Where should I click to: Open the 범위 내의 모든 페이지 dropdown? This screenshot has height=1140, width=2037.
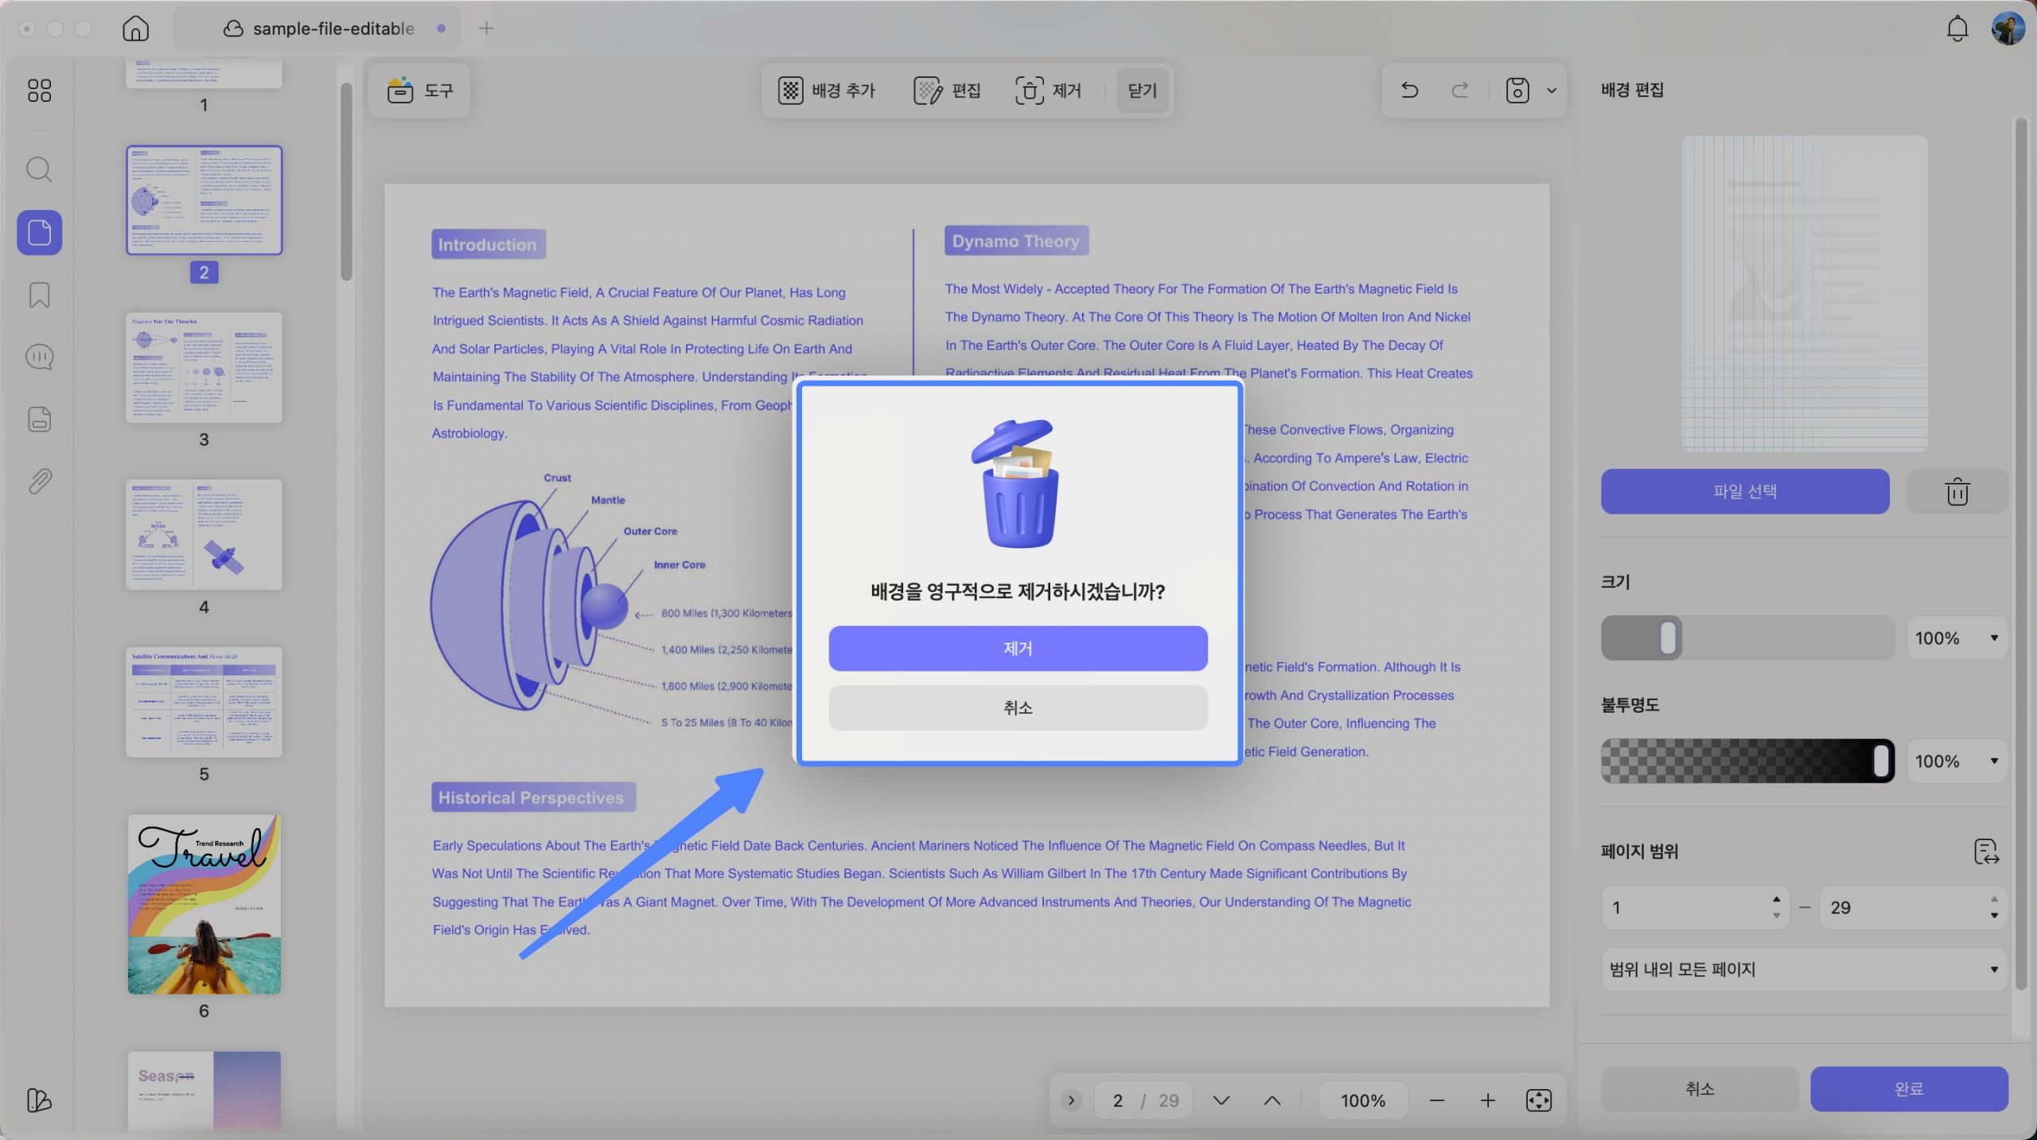pos(1804,969)
